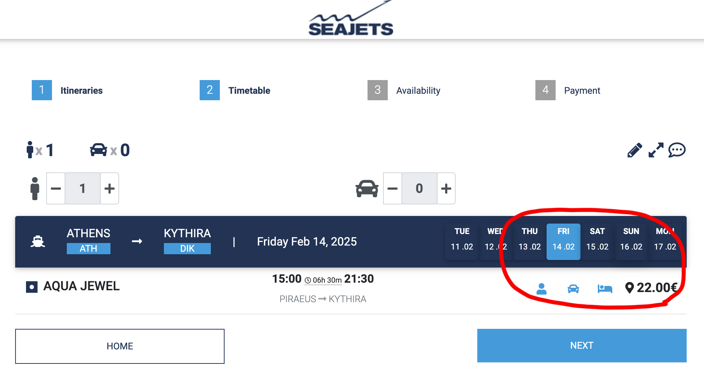Click the cabin bed icon

605,288
